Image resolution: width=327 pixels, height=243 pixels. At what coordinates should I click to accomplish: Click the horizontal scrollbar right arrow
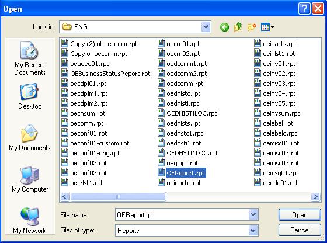(x=315, y=196)
